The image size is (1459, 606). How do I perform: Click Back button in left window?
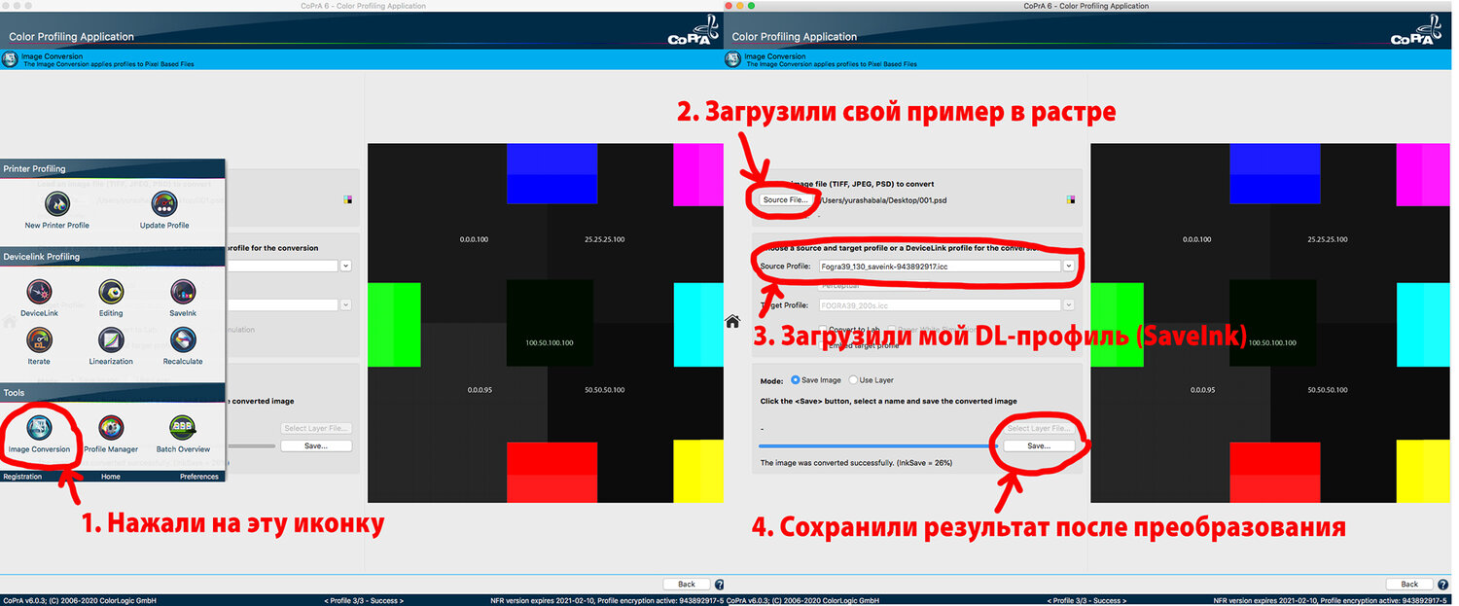tap(686, 584)
